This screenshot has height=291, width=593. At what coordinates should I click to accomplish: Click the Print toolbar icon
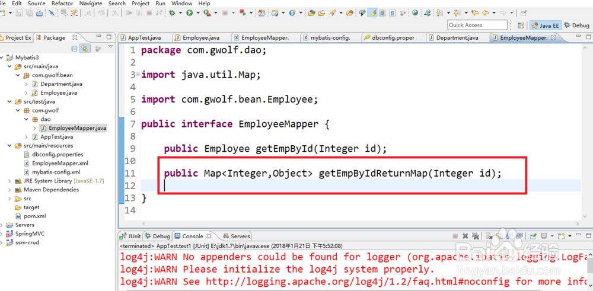pos(39,13)
